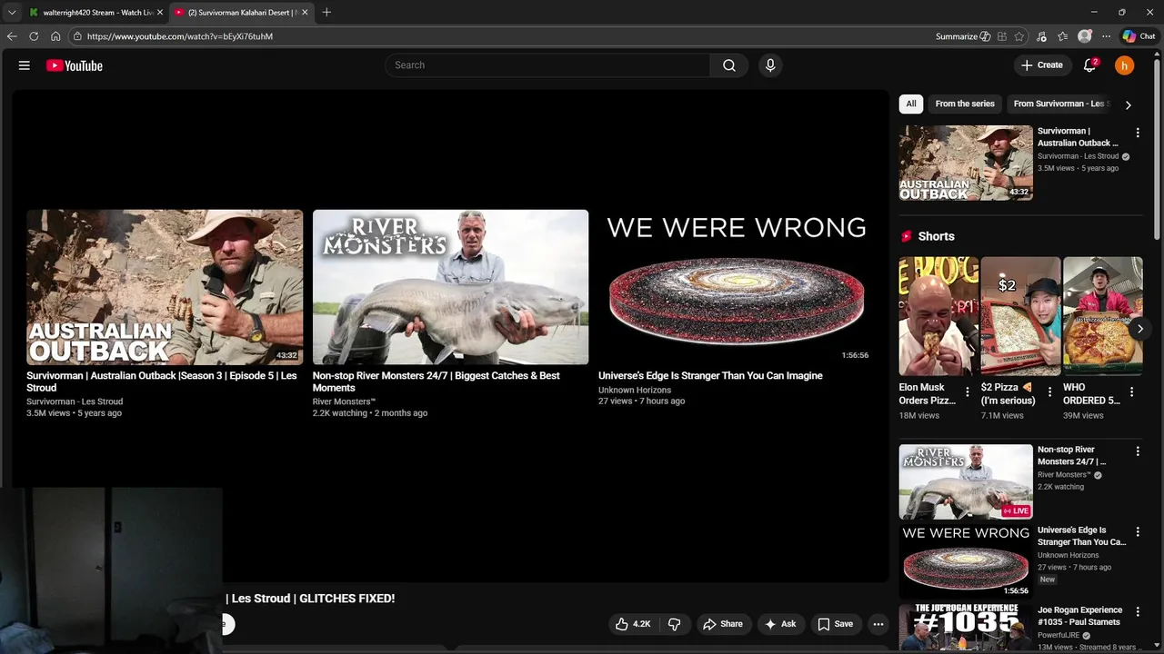
Task: Like the video with thumbs up 4.2K
Action: click(633, 624)
